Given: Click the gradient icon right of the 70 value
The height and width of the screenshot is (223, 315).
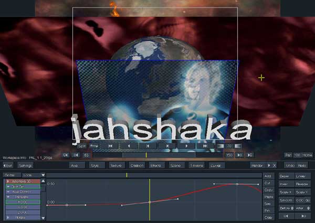Looking at the screenshot, I should coord(238,146).
